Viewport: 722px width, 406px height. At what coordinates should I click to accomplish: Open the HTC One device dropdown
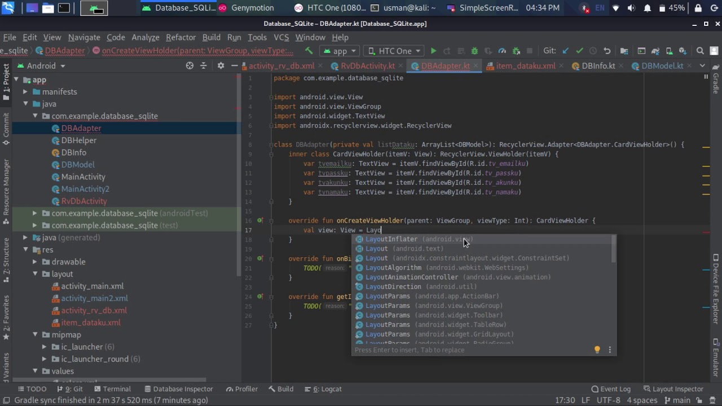394,51
